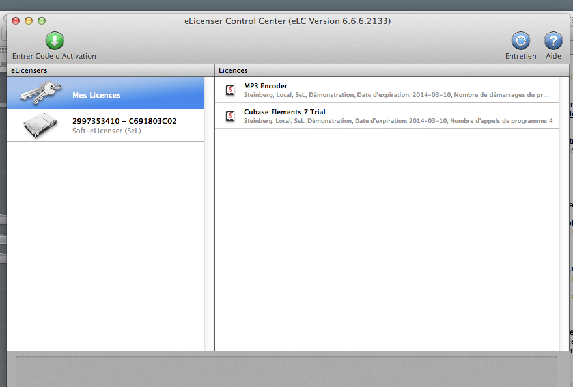Click the Entrer Code d'Activation label

point(54,56)
